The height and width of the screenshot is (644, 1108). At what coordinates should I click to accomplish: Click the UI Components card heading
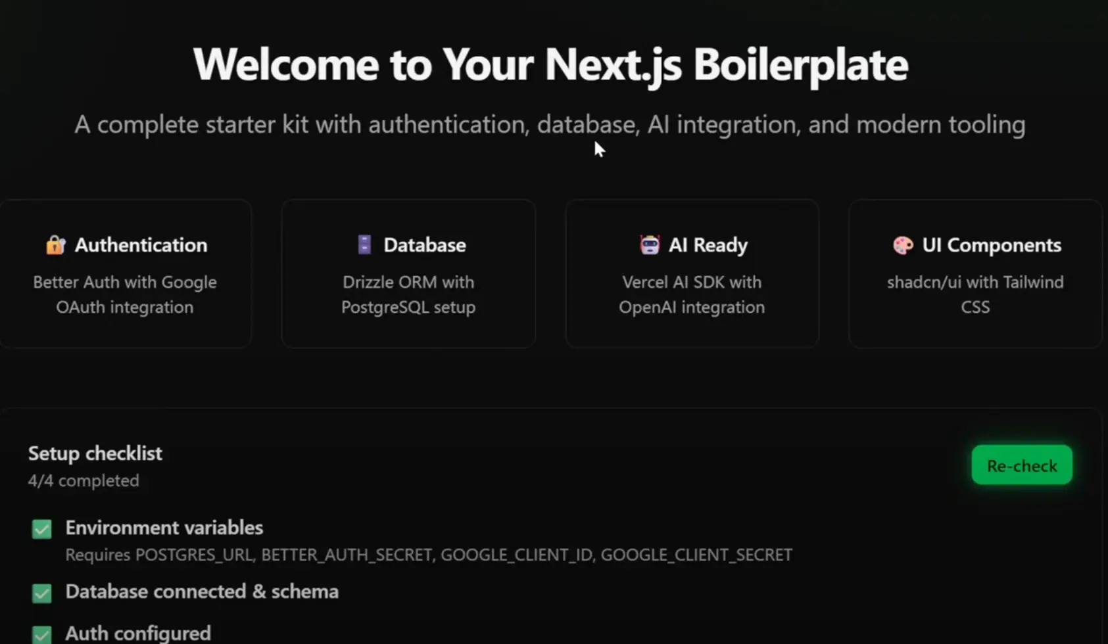(991, 245)
